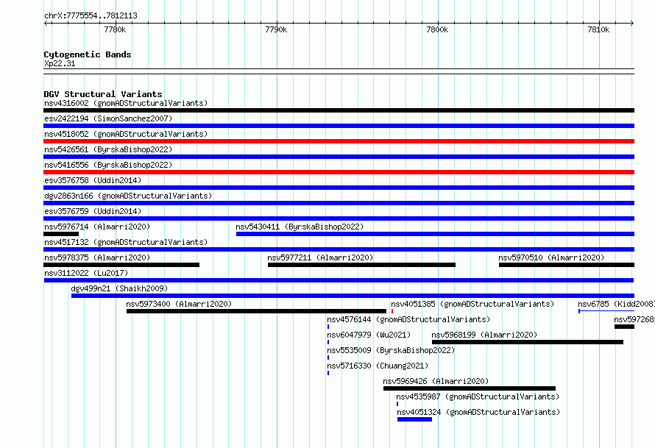Click the 7790k ruler mark
Viewport: 655px width, 448px height.
coord(276,29)
